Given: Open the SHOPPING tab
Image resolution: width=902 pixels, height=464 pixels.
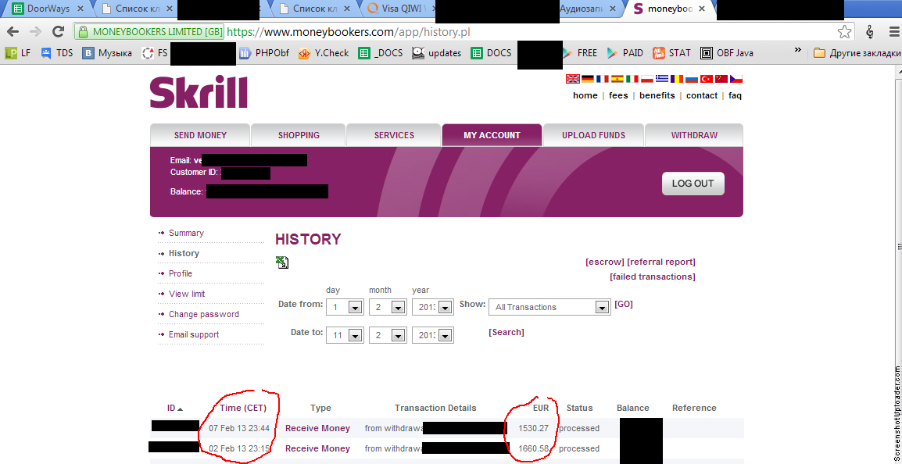Looking at the screenshot, I should (299, 135).
